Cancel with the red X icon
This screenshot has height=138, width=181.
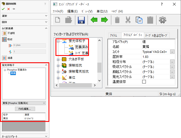[8, 9]
